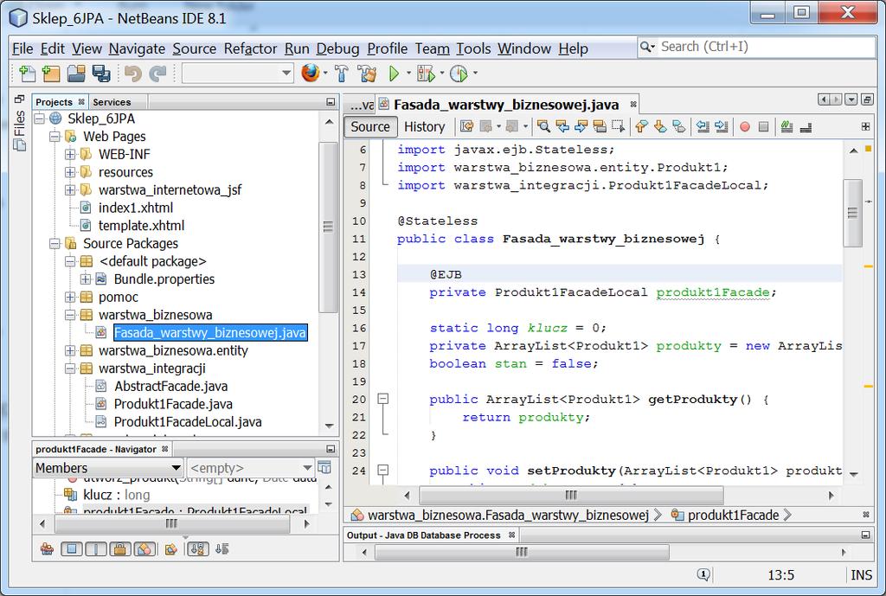Toggle Show Non-Public Members lock button
886x596 pixels.
(x=119, y=548)
